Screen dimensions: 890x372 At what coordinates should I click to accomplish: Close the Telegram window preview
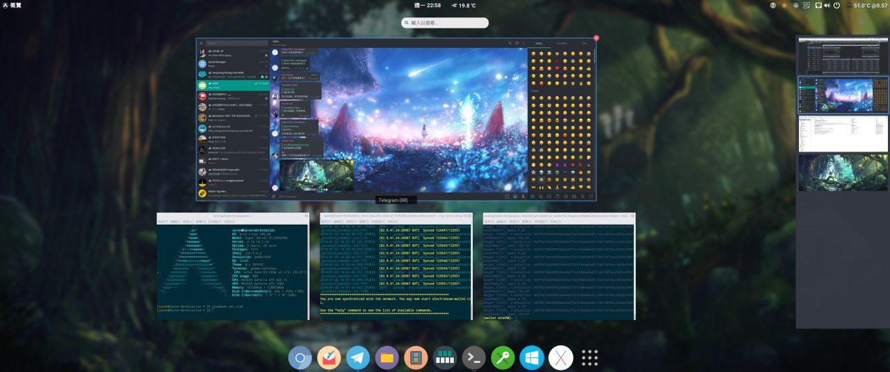click(596, 38)
